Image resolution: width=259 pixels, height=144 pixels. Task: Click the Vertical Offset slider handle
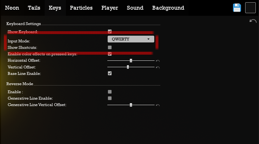(x=128, y=67)
